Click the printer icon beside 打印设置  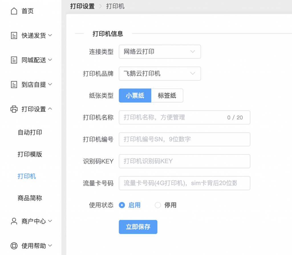pyautogui.click(x=14, y=109)
